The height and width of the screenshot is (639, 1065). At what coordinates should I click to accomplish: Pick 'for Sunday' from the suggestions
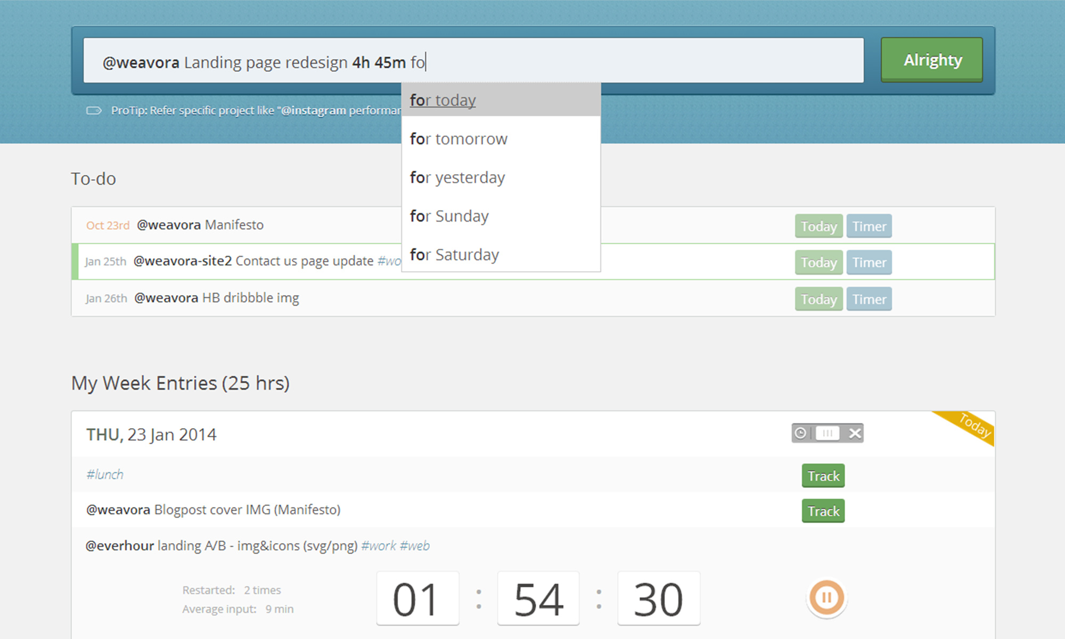point(449,216)
